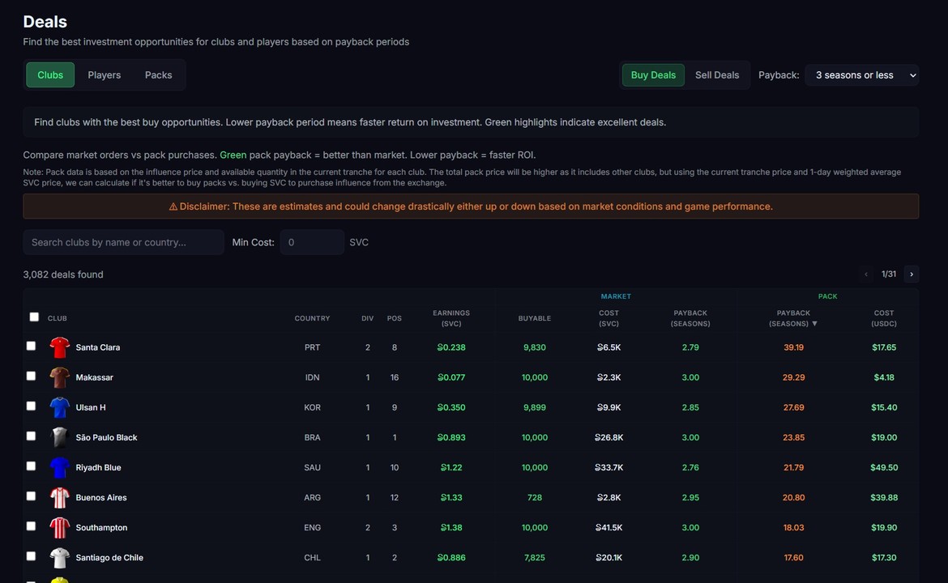Select the Makassar club crest icon
Image resolution: width=948 pixels, height=583 pixels.
(59, 377)
